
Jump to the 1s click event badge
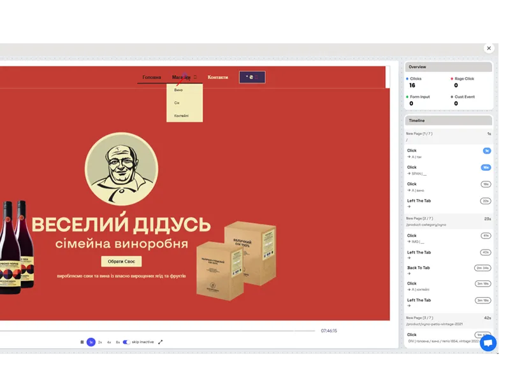487,151
